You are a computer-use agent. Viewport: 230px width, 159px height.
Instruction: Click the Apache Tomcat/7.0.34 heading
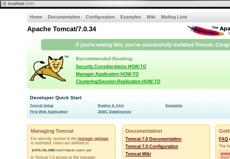pyautogui.click(x=62, y=29)
